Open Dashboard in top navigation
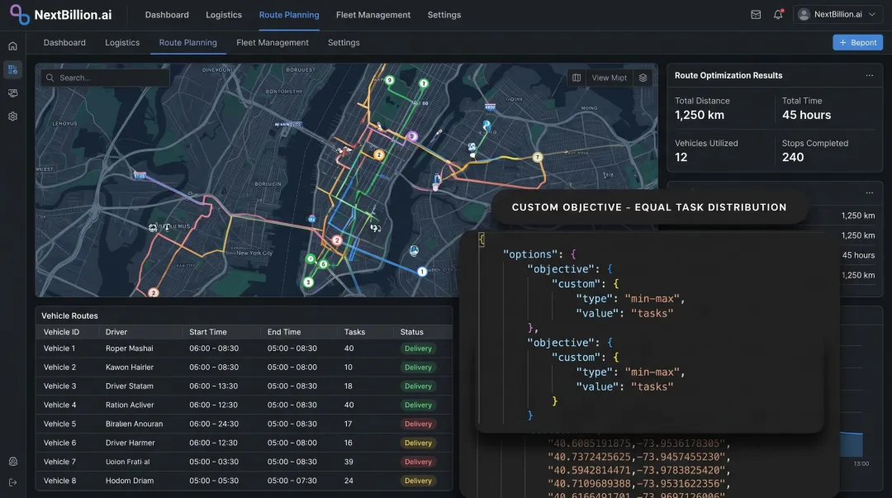Screen dimensions: 892x498 167,15
